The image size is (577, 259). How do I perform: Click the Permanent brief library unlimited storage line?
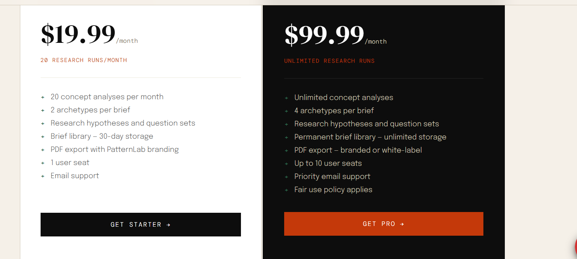pos(370,137)
